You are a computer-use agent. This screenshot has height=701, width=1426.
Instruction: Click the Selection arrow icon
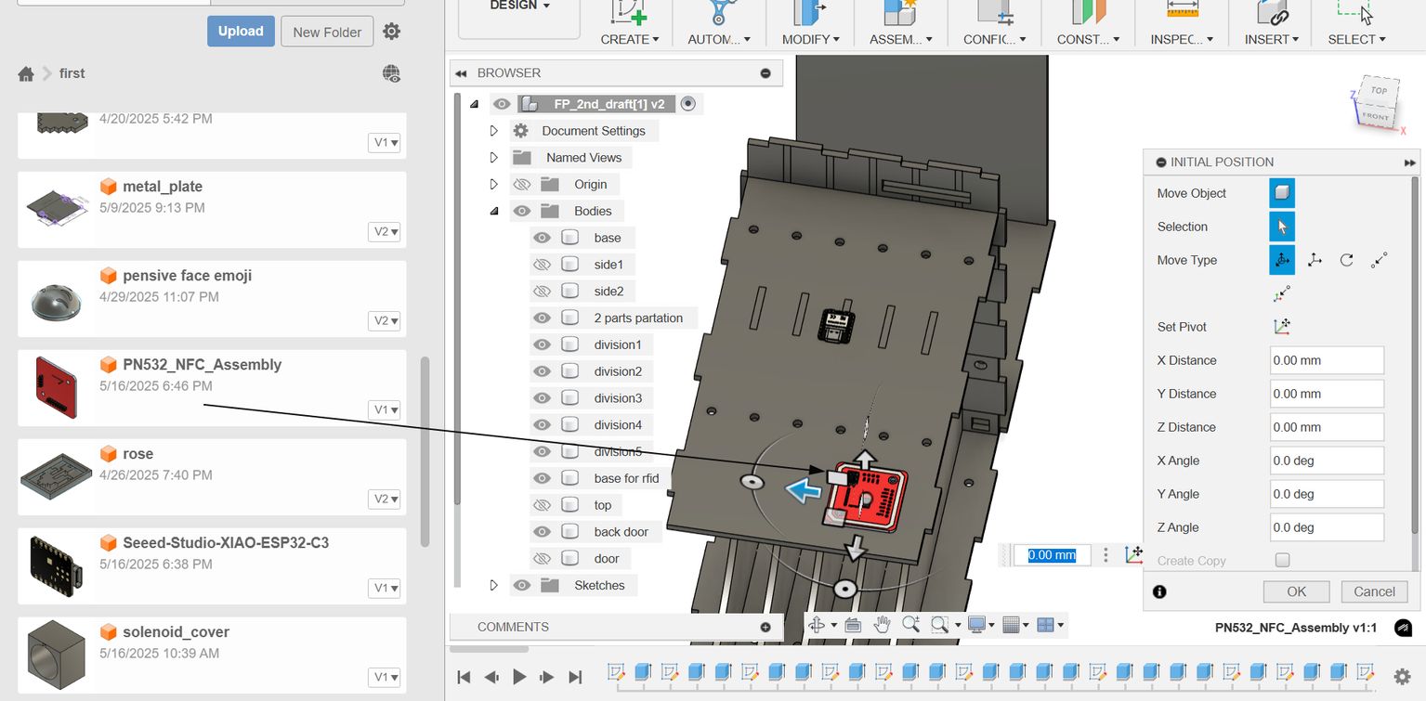[x=1282, y=227]
